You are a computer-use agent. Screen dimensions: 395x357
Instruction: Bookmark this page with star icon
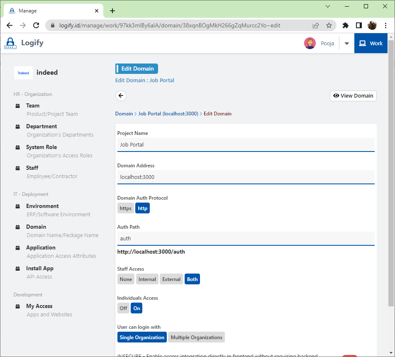329,25
